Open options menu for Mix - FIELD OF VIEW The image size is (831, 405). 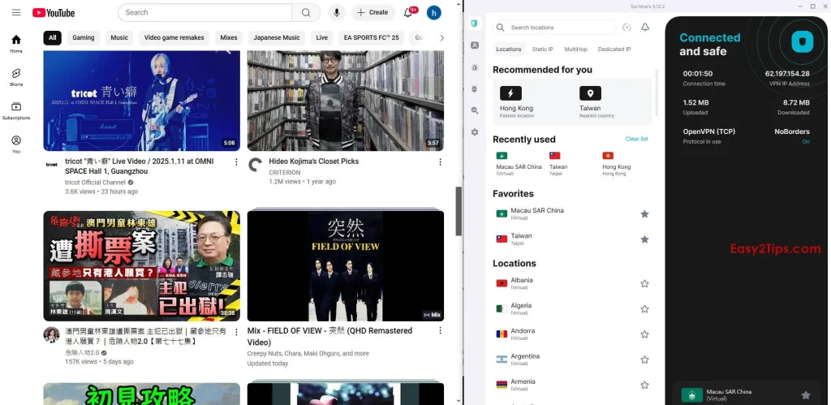[x=440, y=331]
